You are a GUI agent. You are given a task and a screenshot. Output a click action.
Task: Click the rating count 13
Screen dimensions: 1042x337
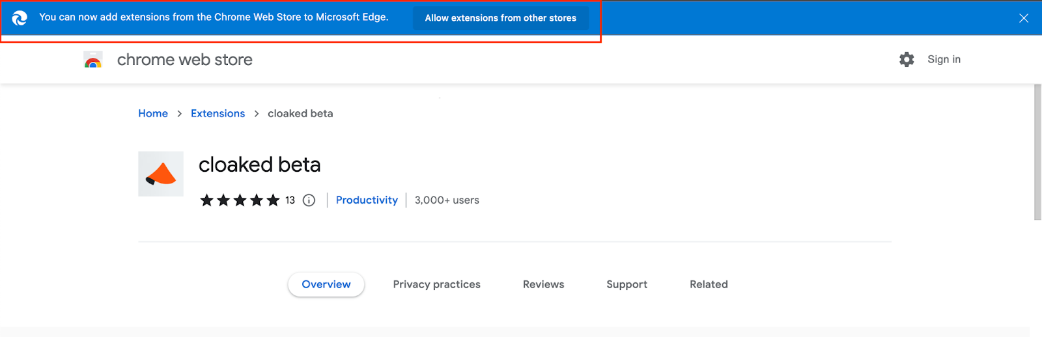click(290, 200)
